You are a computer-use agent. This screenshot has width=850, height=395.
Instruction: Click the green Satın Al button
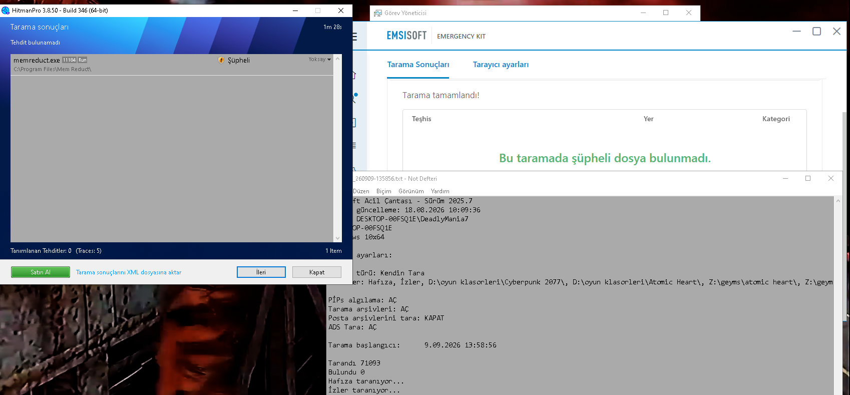coord(41,272)
